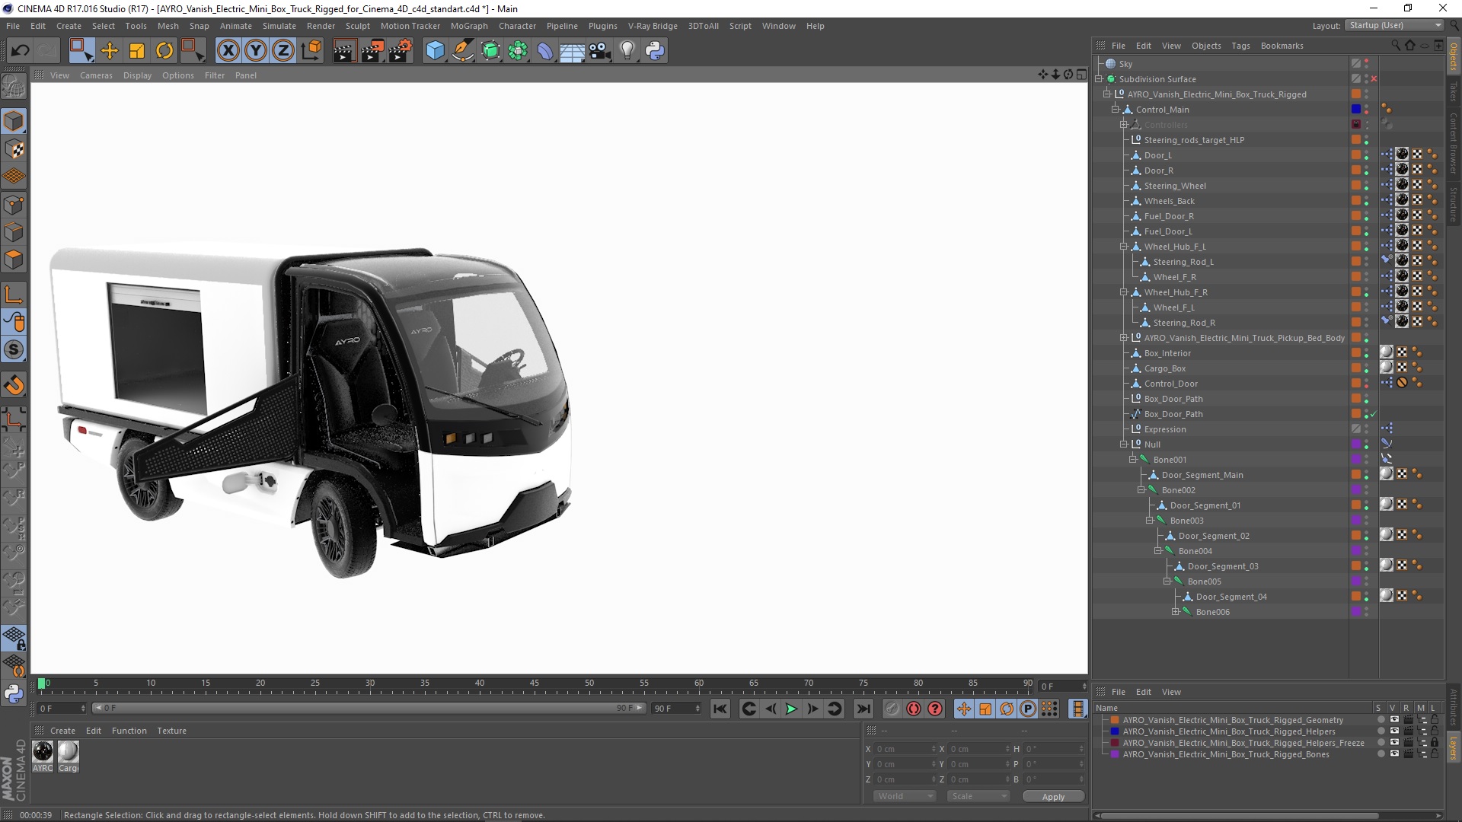This screenshot has height=822, width=1462.
Task: Add a Camera object
Action: pos(600,51)
